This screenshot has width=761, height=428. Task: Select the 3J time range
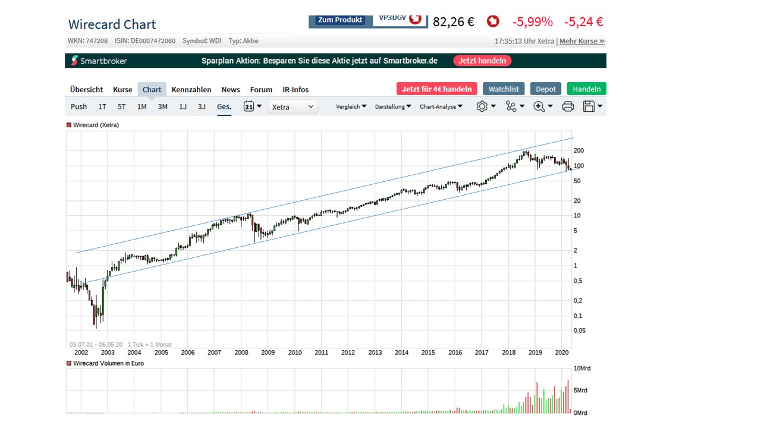(x=202, y=106)
